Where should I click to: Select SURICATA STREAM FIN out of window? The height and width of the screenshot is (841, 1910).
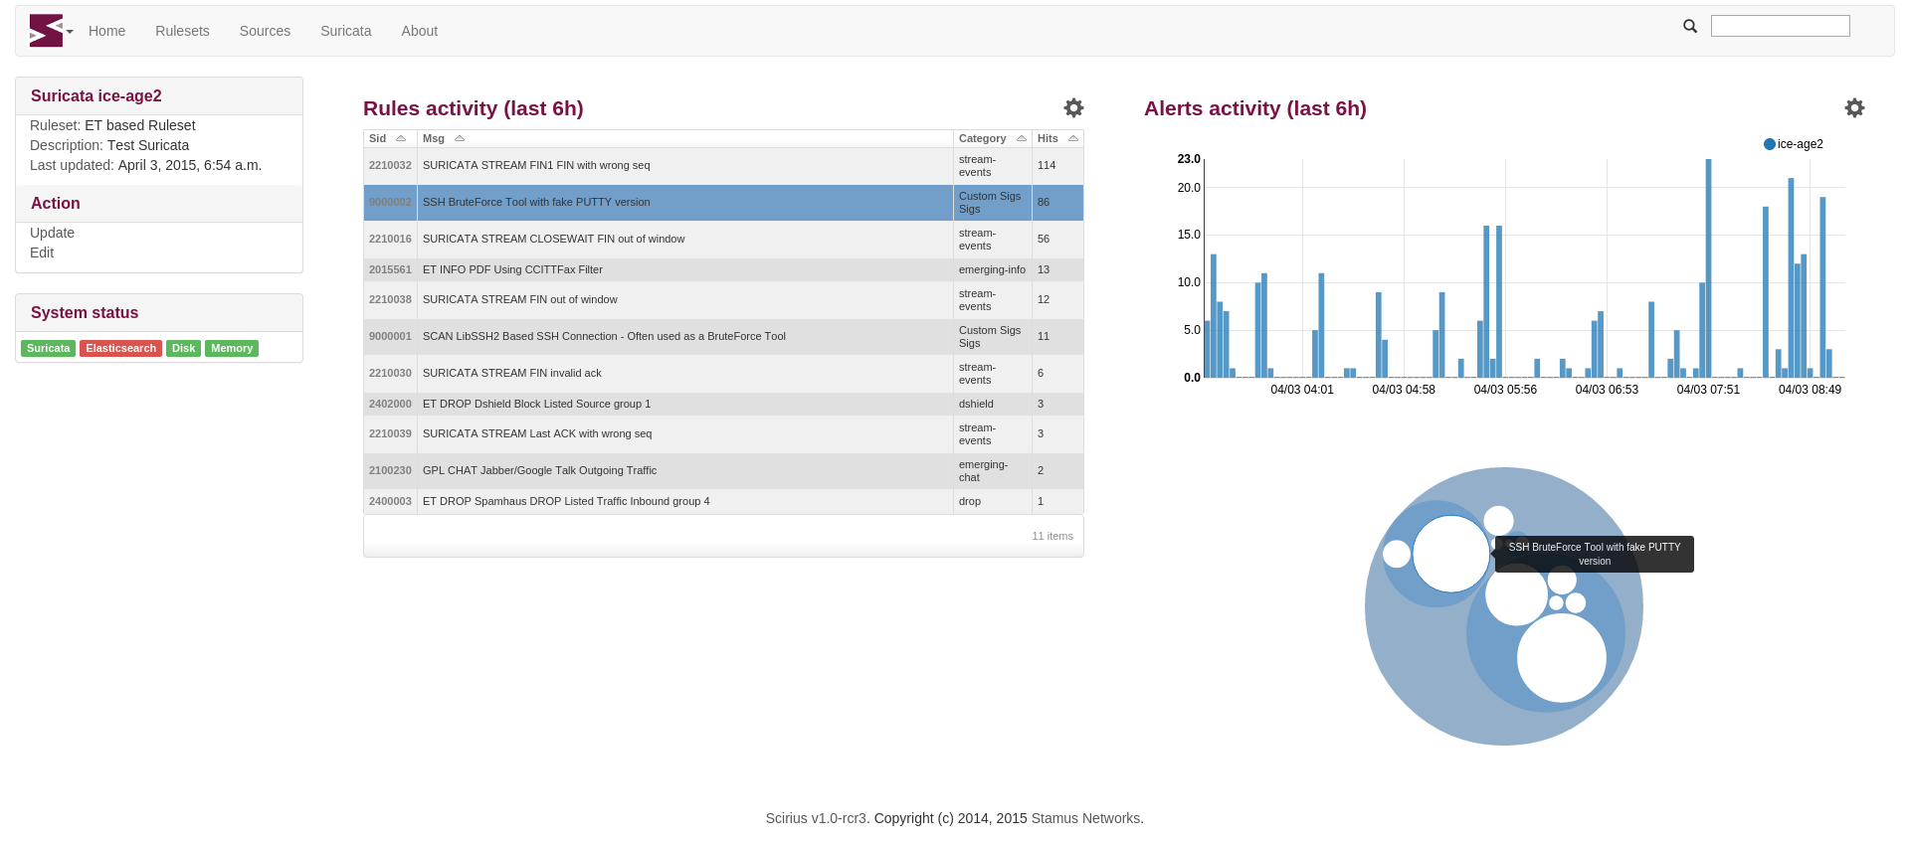tap(723, 299)
